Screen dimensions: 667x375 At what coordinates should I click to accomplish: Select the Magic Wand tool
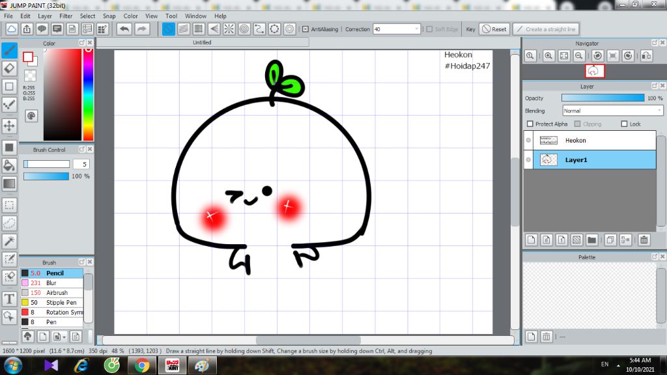click(9, 242)
